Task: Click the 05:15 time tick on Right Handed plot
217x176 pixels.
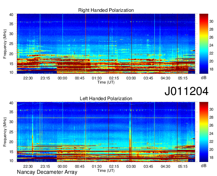Action: point(183,78)
